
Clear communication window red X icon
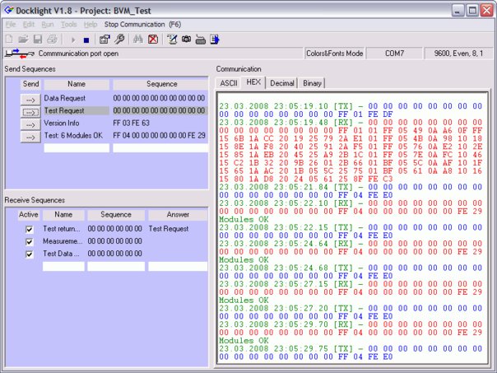tap(153, 40)
